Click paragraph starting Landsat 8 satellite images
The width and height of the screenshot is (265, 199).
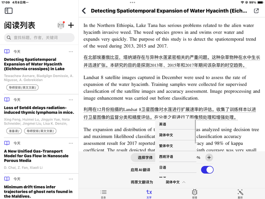pyautogui.click(x=172, y=88)
